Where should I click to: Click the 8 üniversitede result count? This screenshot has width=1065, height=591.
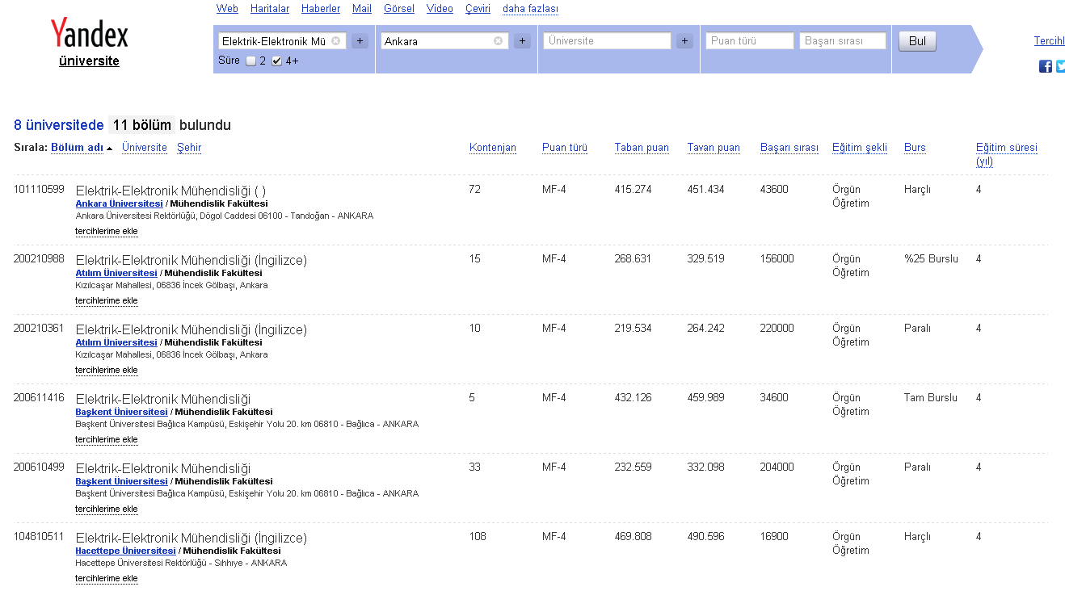pyautogui.click(x=59, y=125)
